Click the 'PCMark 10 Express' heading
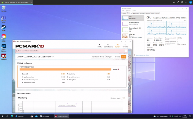The height and width of the screenshot is (119, 193). [x=24, y=63]
